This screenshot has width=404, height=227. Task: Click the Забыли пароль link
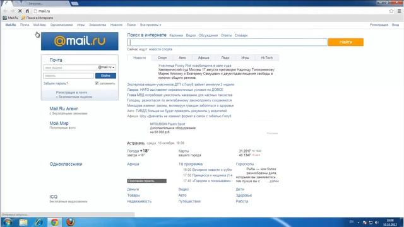point(56,83)
